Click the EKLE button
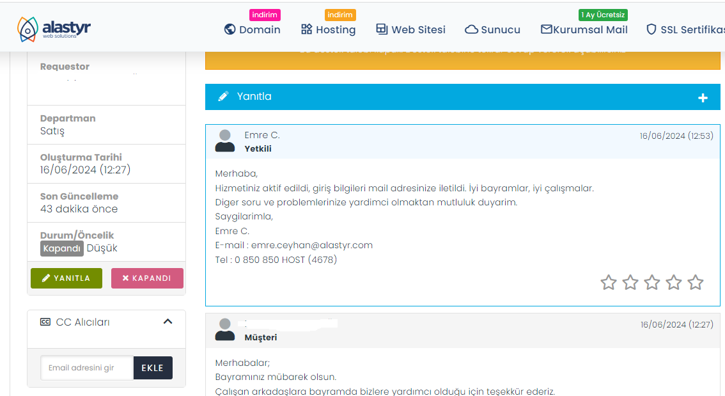 pyautogui.click(x=153, y=368)
